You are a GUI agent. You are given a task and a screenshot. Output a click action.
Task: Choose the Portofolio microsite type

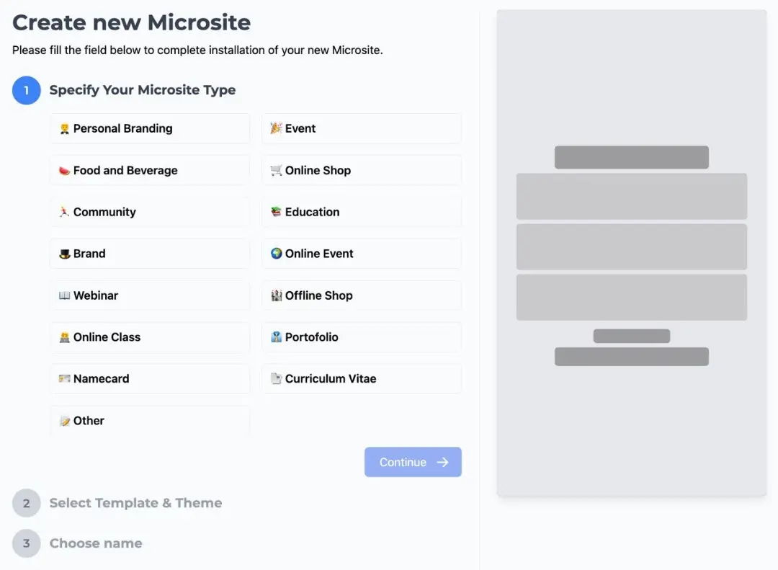[361, 337]
